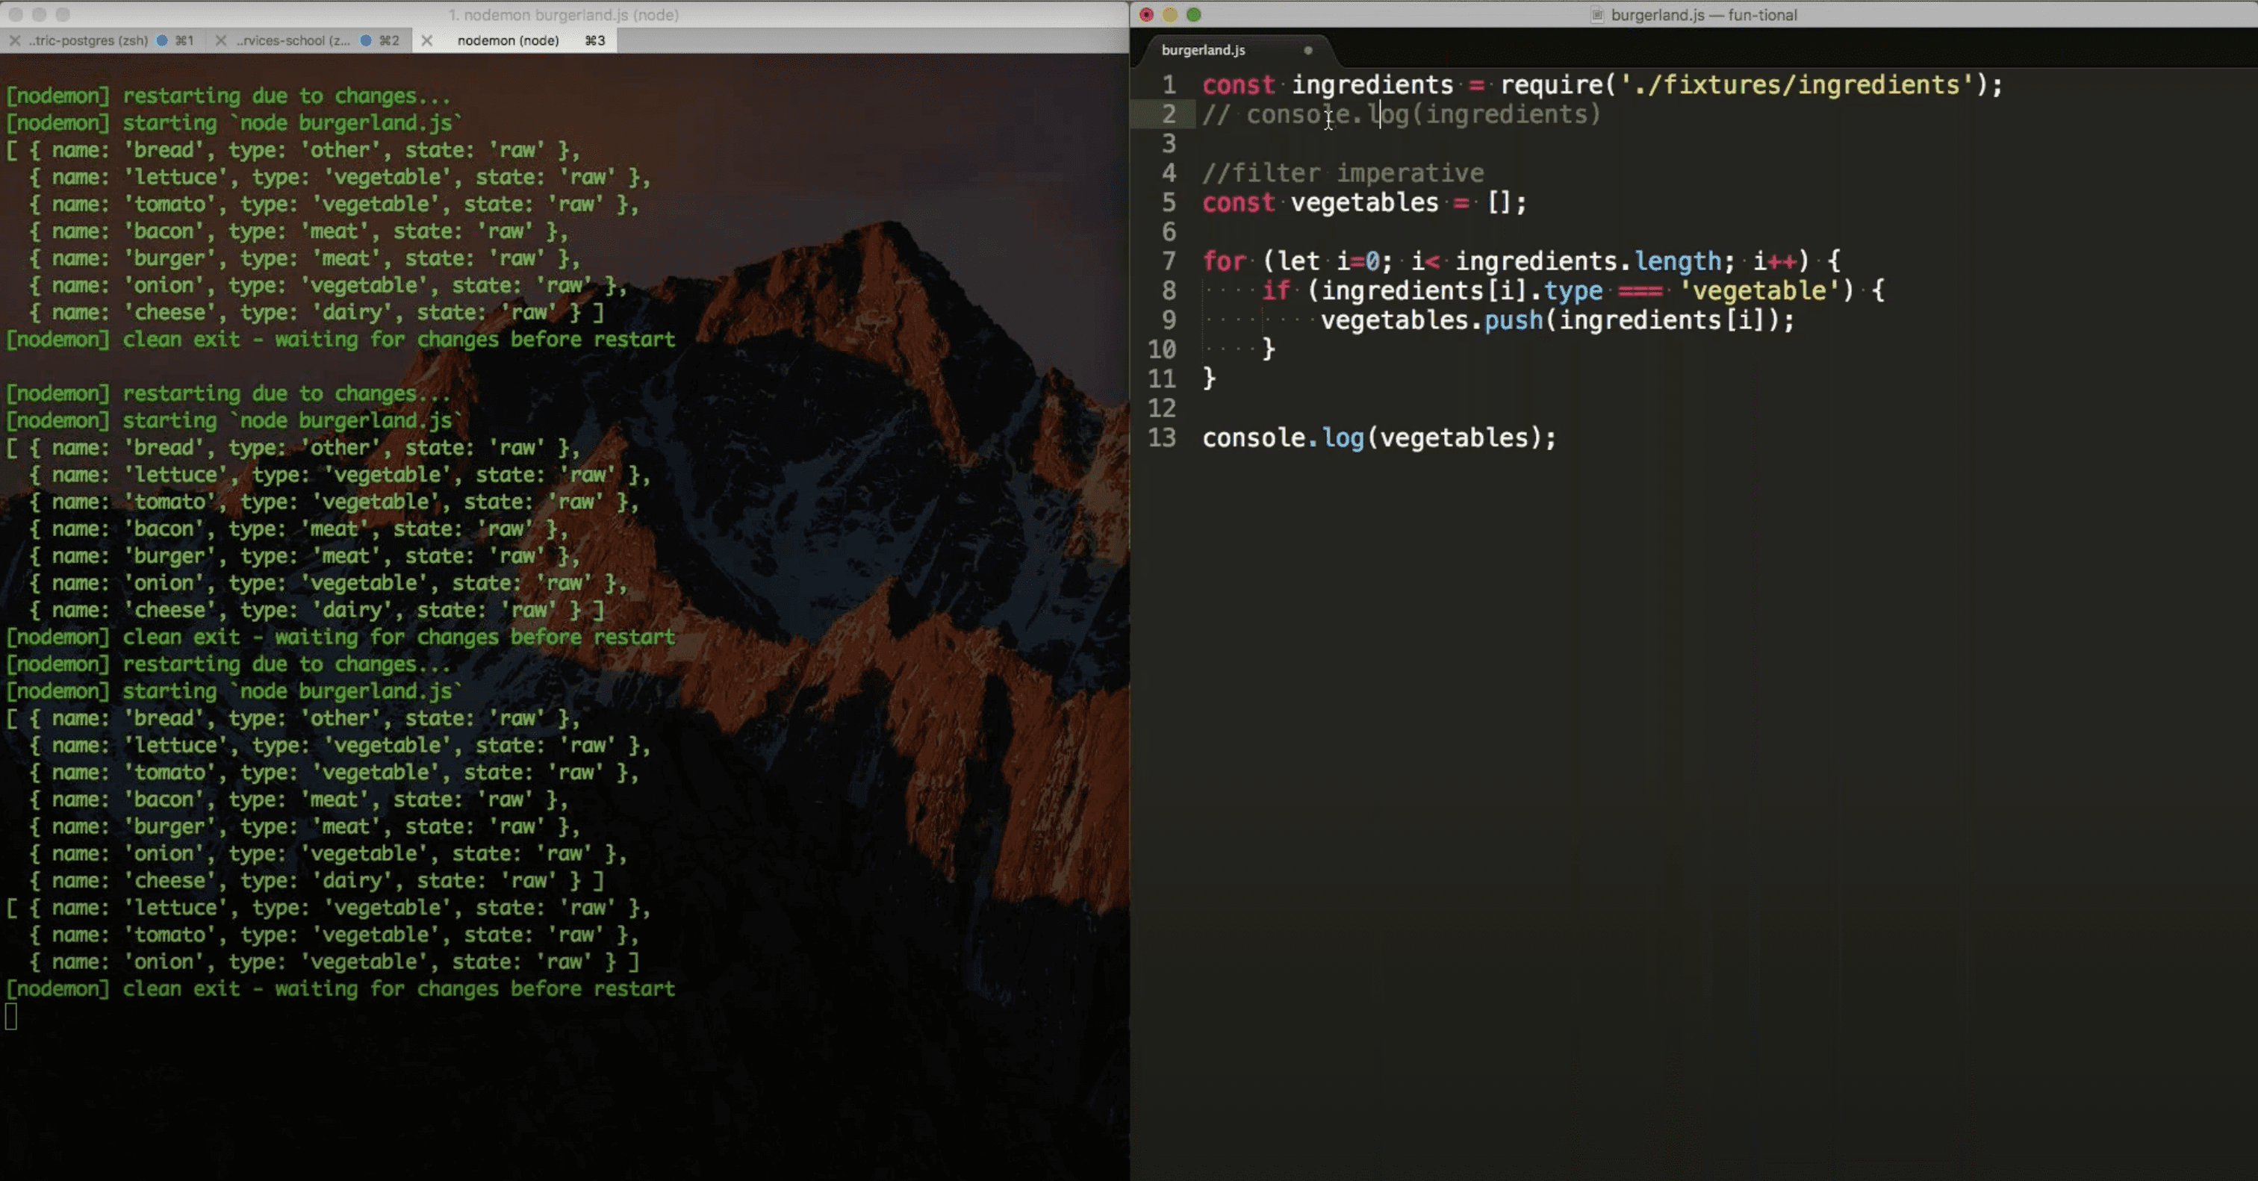Viewport: 2258px width, 1181px height.
Task: Click the 'burgerland.js — fun-tional' window title
Action: 1703,15
